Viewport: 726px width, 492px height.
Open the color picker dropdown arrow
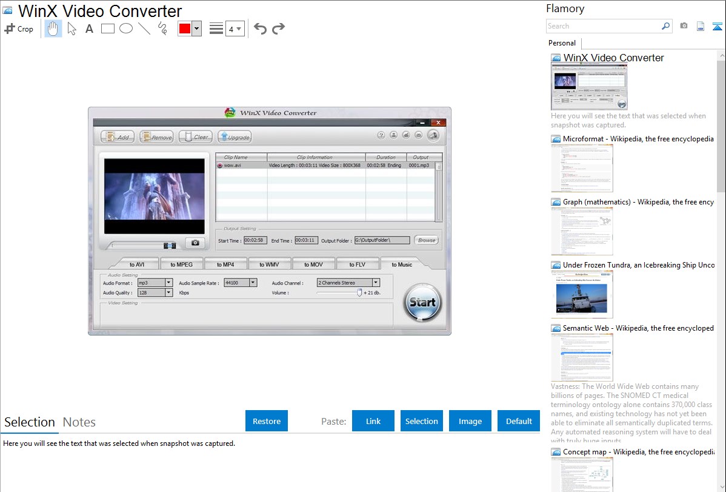tap(196, 29)
